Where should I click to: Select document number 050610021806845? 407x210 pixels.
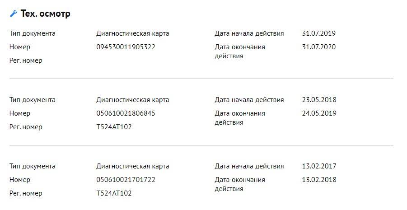(x=126, y=113)
